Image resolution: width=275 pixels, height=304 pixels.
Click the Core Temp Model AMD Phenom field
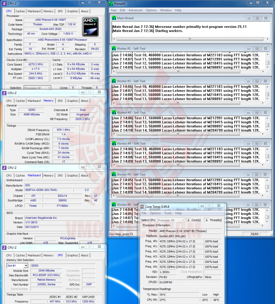[x=190, y=231]
